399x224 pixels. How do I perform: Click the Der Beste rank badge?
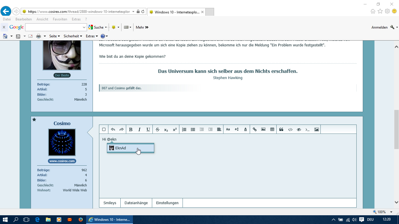(62, 75)
